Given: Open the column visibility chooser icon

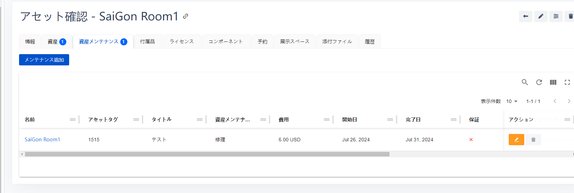Looking at the screenshot, I should (553, 82).
